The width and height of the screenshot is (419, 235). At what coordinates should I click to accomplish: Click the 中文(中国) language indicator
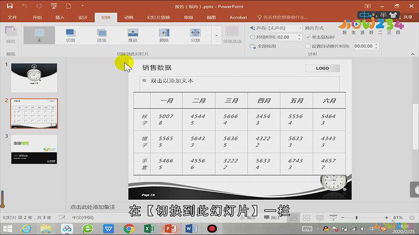click(83, 217)
